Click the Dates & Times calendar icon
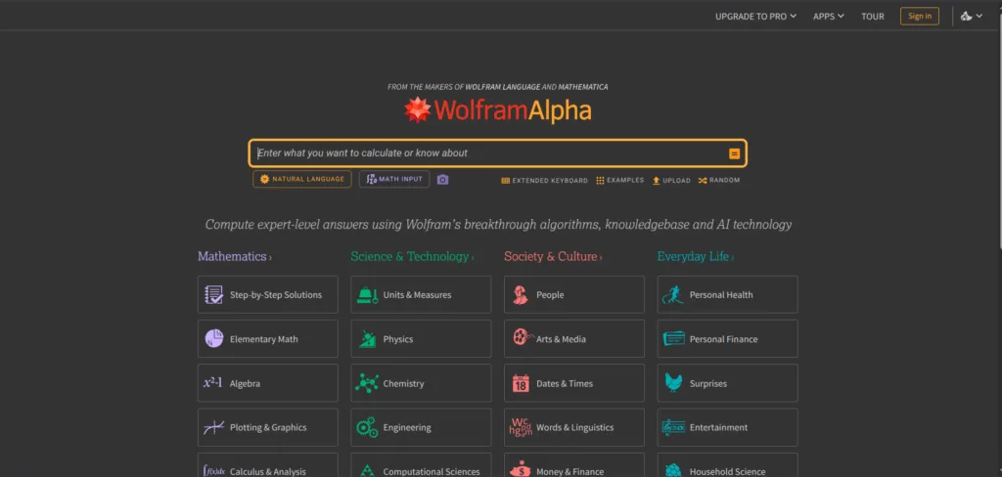The width and height of the screenshot is (1002, 477). coord(521,383)
